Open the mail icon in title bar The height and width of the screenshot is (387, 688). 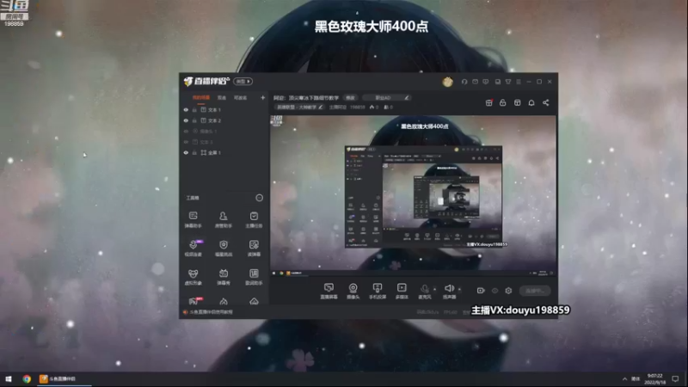[475, 82]
